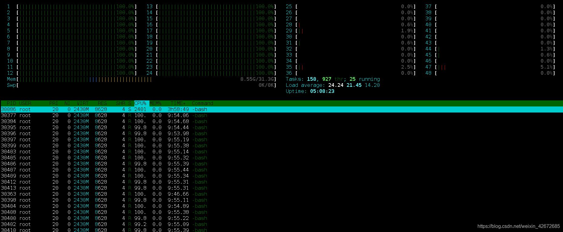The image size is (563, 232).
Task: Click the PRI column header
Action: pyautogui.click(x=54, y=103)
